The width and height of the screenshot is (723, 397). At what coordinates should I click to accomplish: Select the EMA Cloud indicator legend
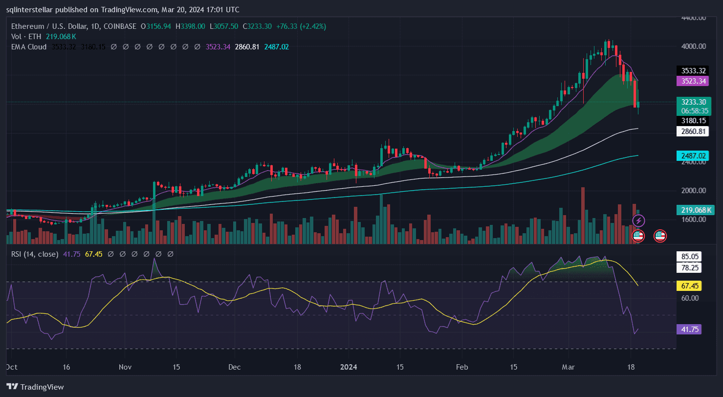point(29,47)
